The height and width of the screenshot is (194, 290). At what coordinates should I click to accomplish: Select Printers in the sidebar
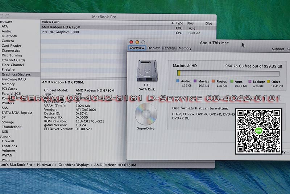[x=8, y=103]
